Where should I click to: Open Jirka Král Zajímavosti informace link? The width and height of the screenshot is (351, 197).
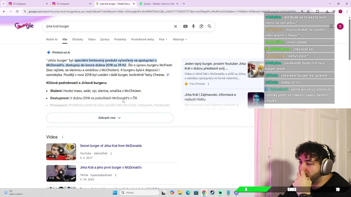[x=210, y=97]
